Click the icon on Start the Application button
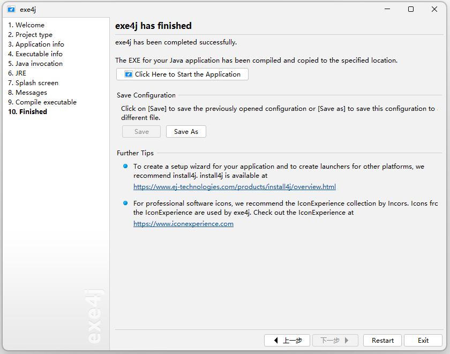 pos(129,74)
